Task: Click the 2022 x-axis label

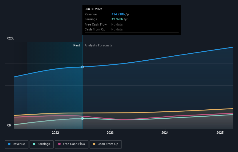Action: click(x=55, y=133)
